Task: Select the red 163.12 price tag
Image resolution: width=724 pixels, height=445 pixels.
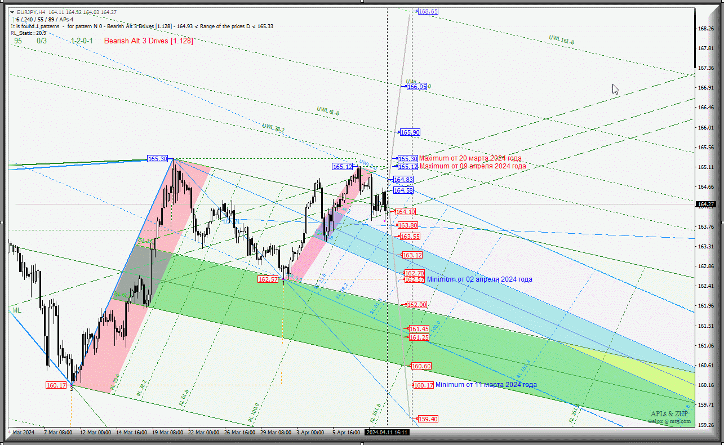Action: [412, 255]
